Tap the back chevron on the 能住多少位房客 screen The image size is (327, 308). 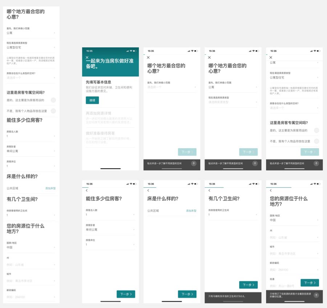click(87, 190)
